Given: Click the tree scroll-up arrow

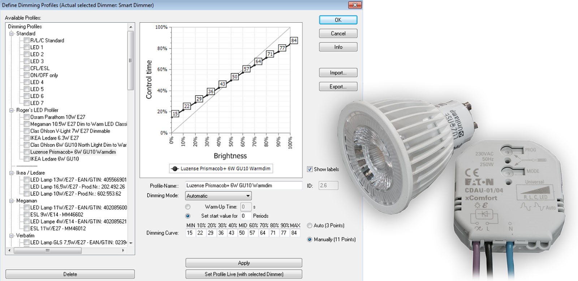Looking at the screenshot, I should tap(131, 27).
